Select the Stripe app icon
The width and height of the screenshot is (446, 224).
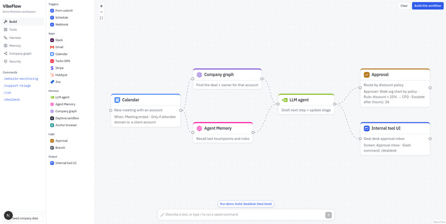coord(52,68)
